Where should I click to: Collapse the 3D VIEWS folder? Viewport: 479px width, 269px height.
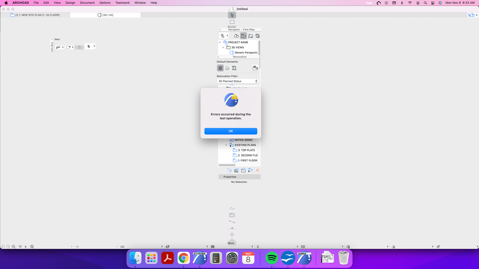(x=223, y=47)
